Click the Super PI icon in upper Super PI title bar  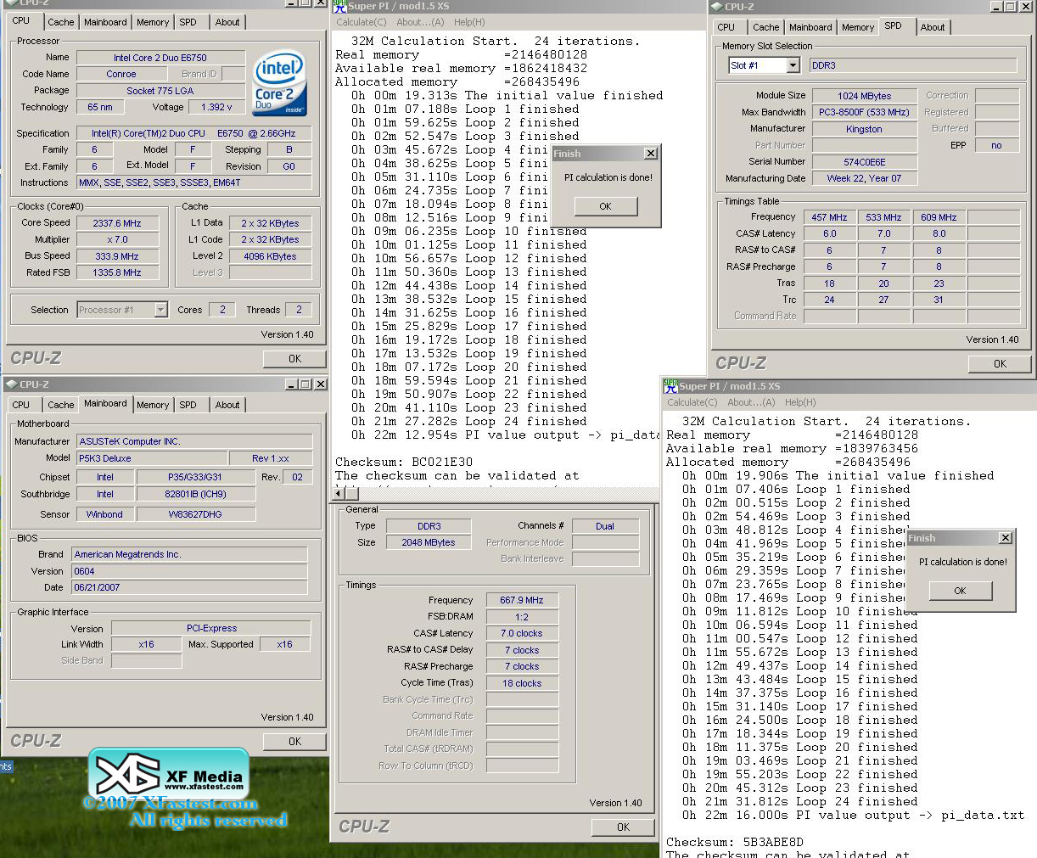click(x=339, y=6)
